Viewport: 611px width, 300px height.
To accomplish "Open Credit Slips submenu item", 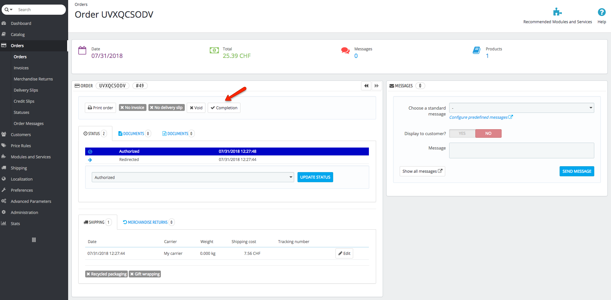I will tap(24, 101).
